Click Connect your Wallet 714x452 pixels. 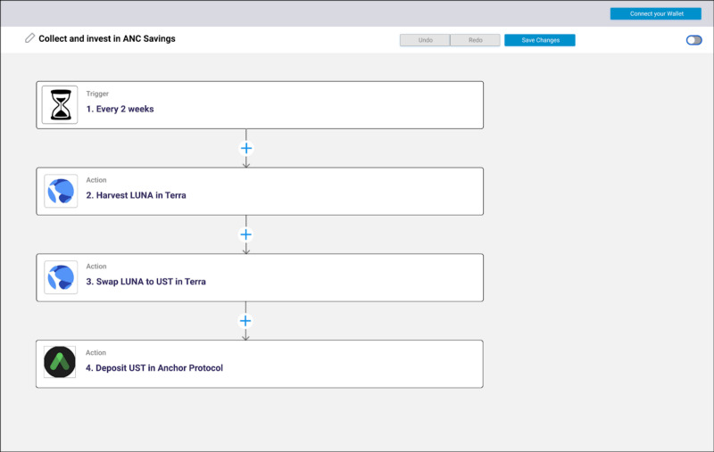[656, 13]
